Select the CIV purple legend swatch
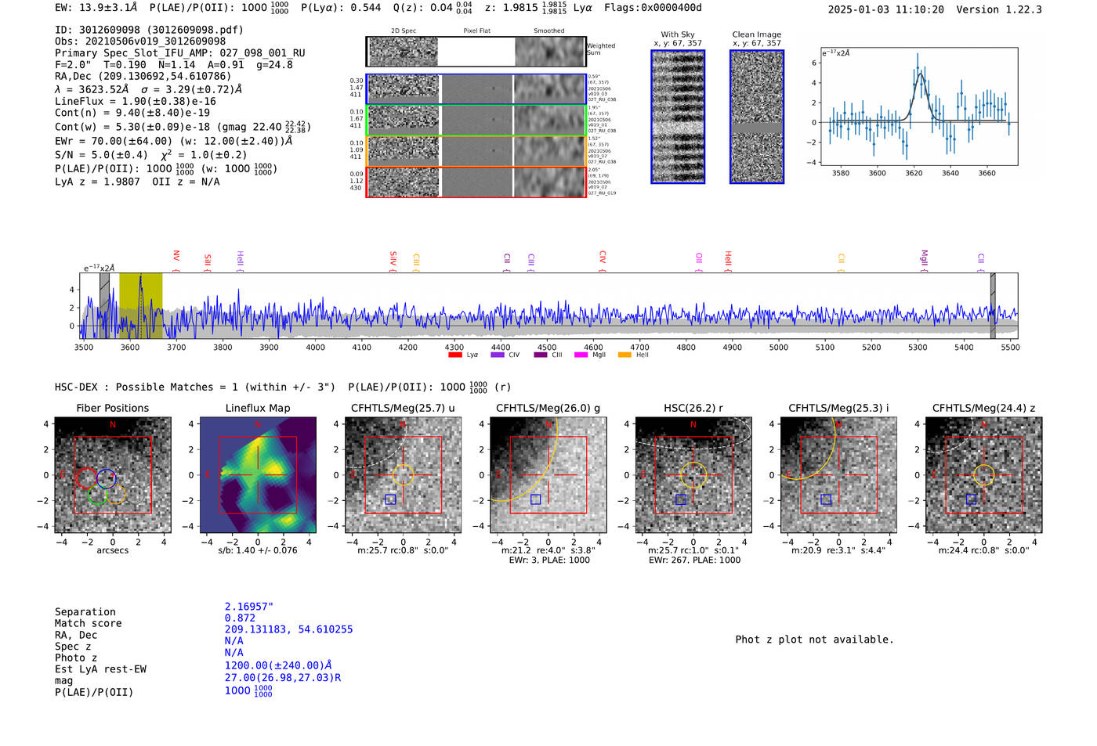The height and width of the screenshot is (746, 1097). [x=498, y=355]
